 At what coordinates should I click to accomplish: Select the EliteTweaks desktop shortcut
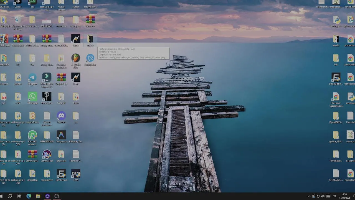(61, 175)
